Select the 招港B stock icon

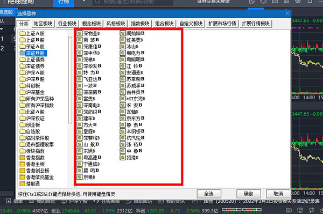click(123, 157)
